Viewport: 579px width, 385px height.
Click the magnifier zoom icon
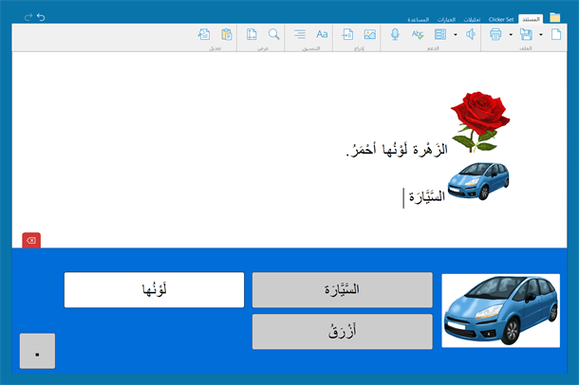point(273,34)
